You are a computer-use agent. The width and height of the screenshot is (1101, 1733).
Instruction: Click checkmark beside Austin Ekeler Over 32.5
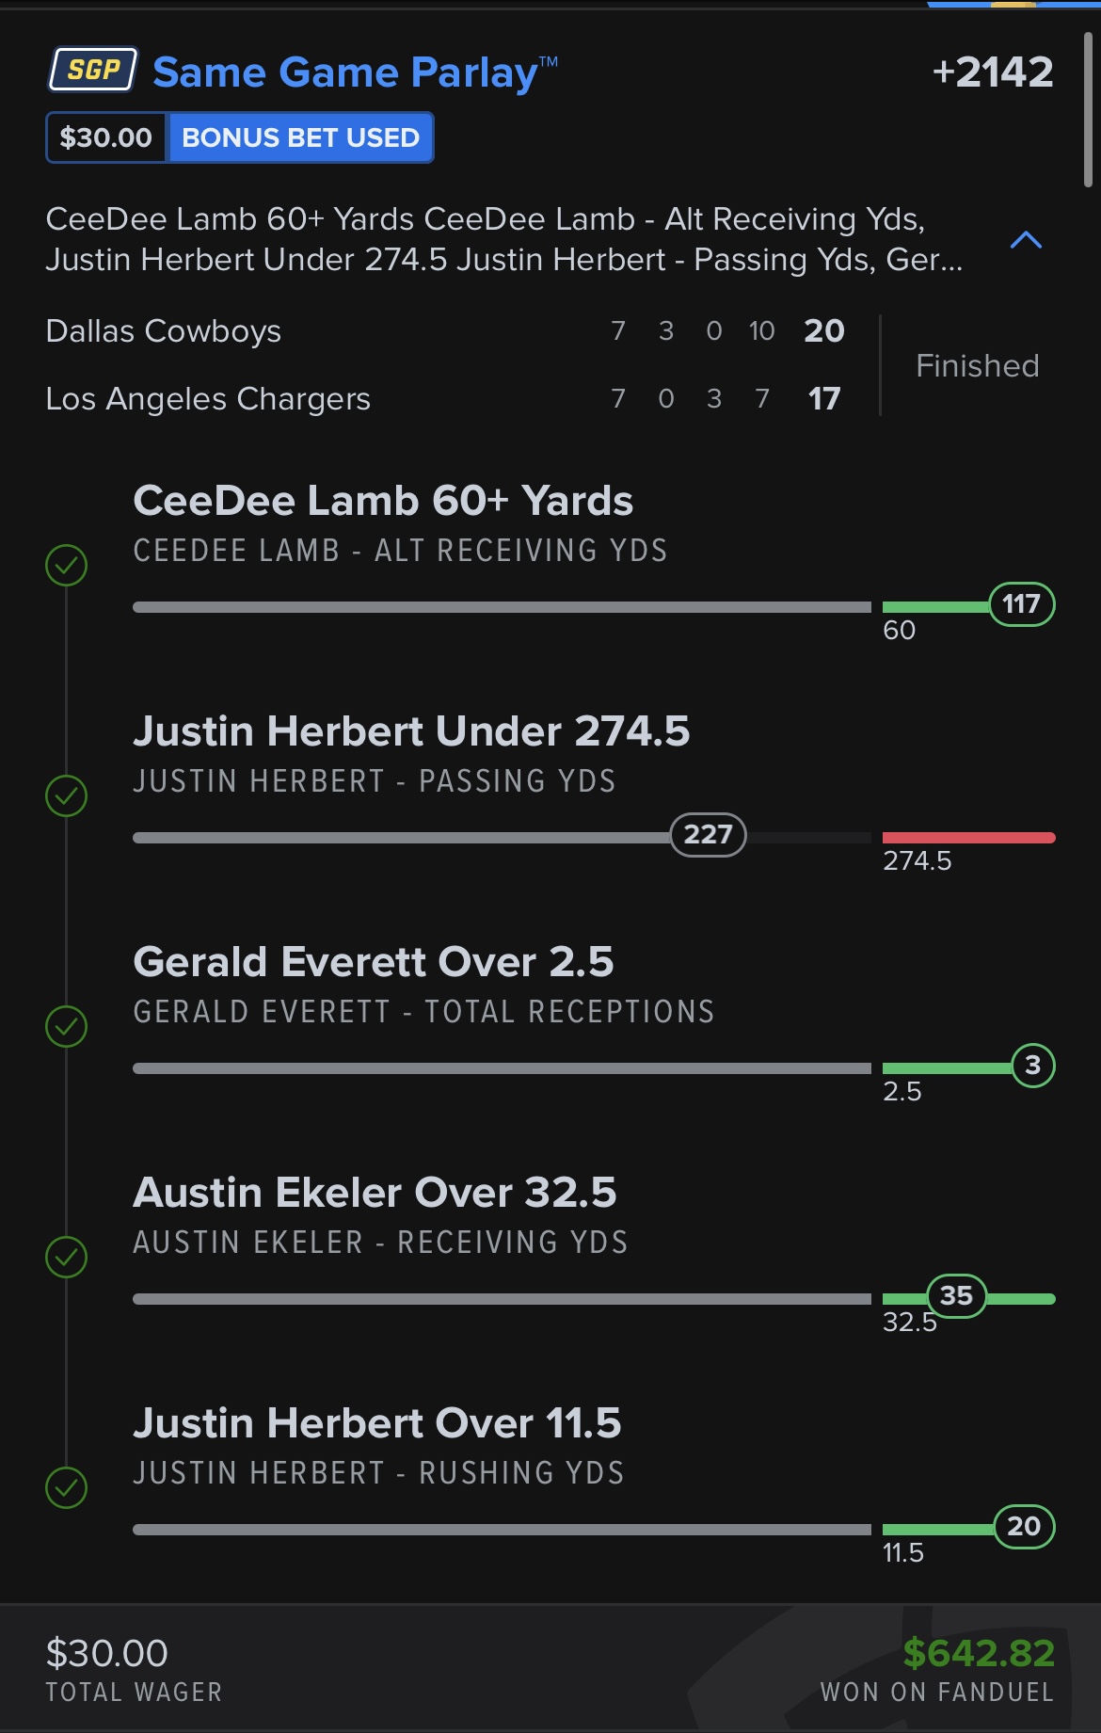pos(67,1258)
